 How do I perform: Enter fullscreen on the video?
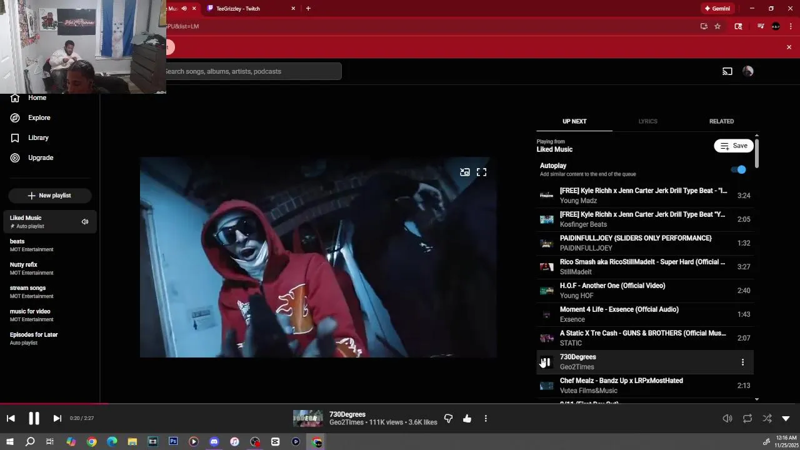click(x=481, y=172)
